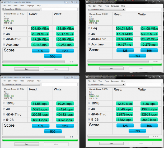
Task: Toggle Acc.time checkbox in Force 3 window
Action: [x=89, y=44]
